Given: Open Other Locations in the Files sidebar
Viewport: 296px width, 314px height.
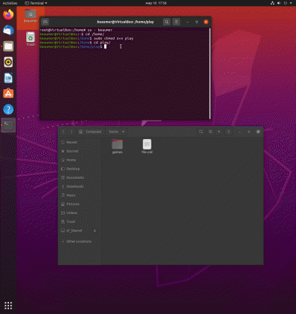Looking at the screenshot, I should (x=79, y=241).
